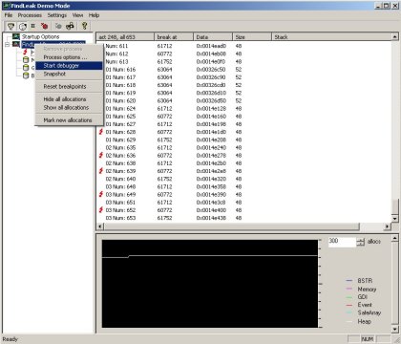Choose Snapshot from the context menu
Screen dimensions: 401x344
[x=69, y=74]
